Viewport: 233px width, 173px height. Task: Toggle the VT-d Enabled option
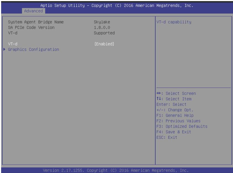pyautogui.click(x=104, y=44)
